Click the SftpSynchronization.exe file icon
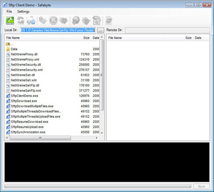Screen dimensions: 214x192 (x=8, y=132)
